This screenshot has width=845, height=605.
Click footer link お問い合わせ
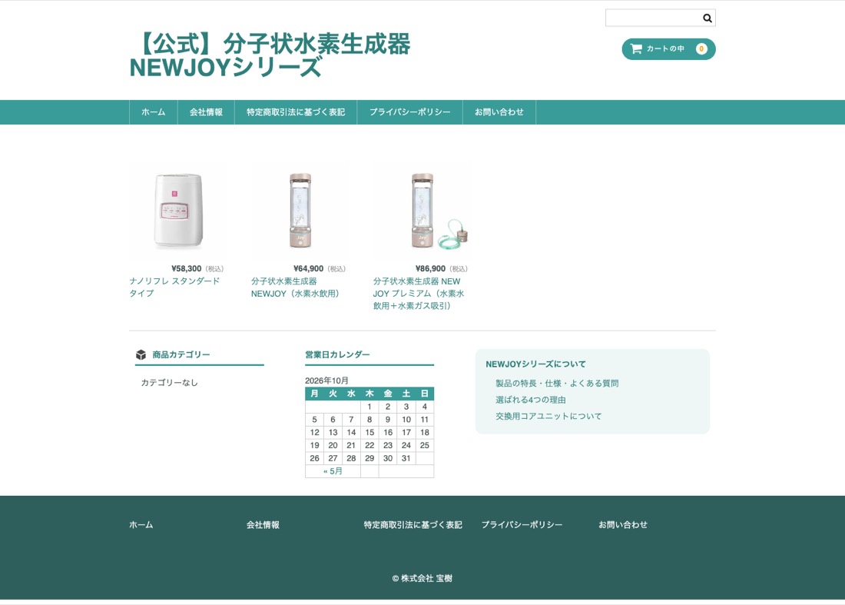623,524
